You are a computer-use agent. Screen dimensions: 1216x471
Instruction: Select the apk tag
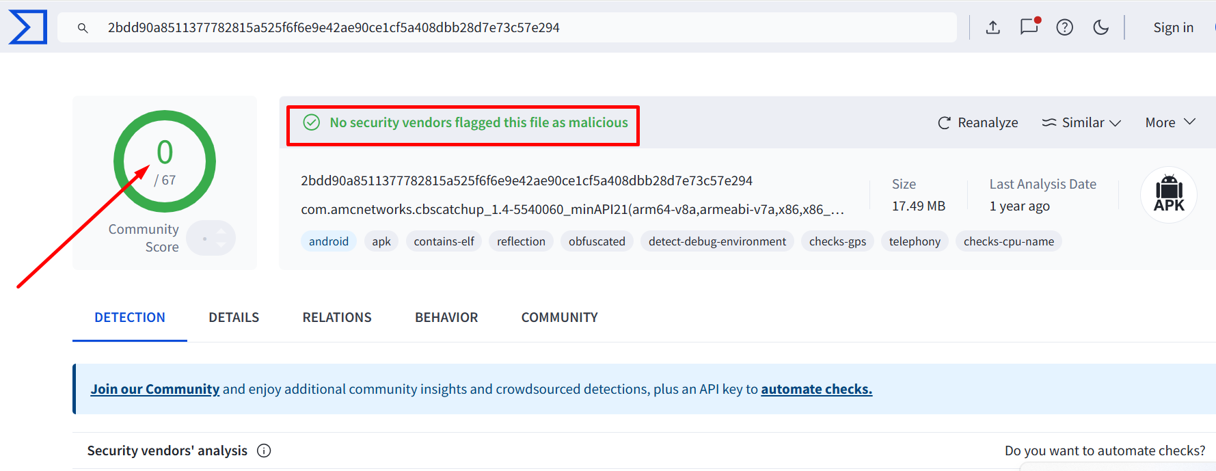click(x=381, y=241)
